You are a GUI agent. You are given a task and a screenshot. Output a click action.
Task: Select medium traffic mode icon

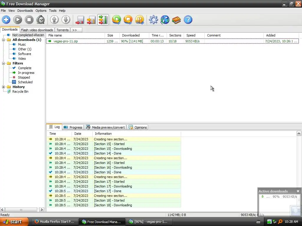point(91,20)
